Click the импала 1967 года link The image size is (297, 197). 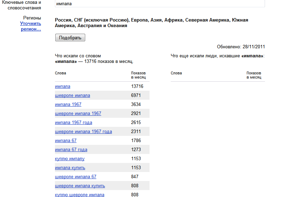(x=73, y=123)
